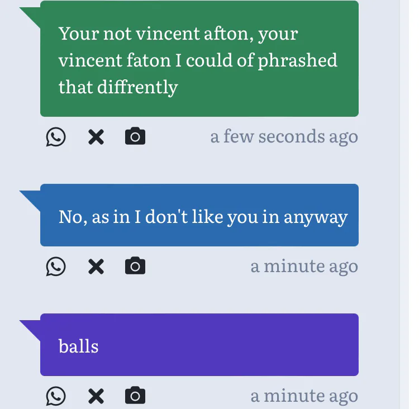Click the blue bubble's pointer tail
The width and height of the screenshot is (419, 409).
tap(31, 198)
